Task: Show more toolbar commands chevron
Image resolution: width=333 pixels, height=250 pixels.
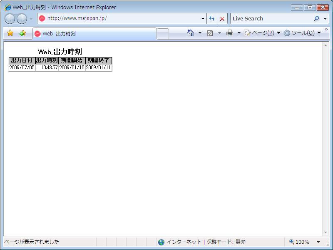Action: [x=326, y=29]
